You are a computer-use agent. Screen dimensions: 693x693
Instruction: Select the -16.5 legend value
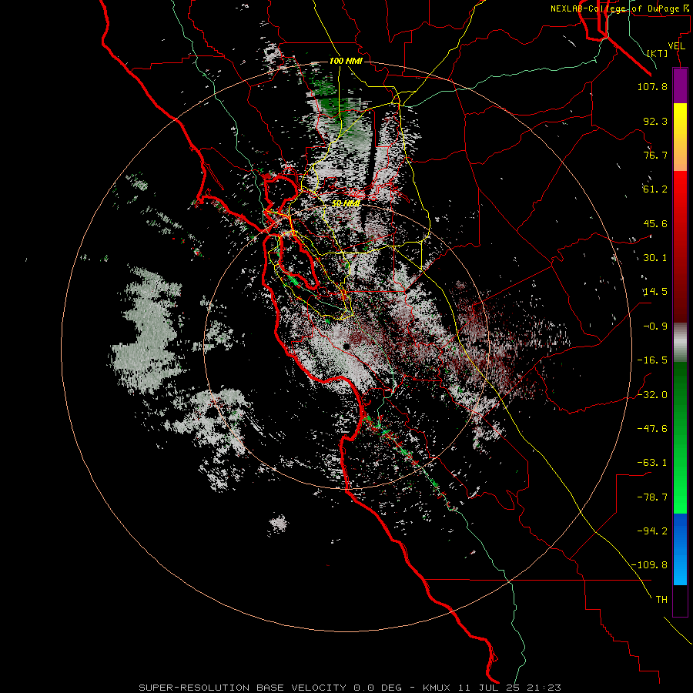coord(652,360)
